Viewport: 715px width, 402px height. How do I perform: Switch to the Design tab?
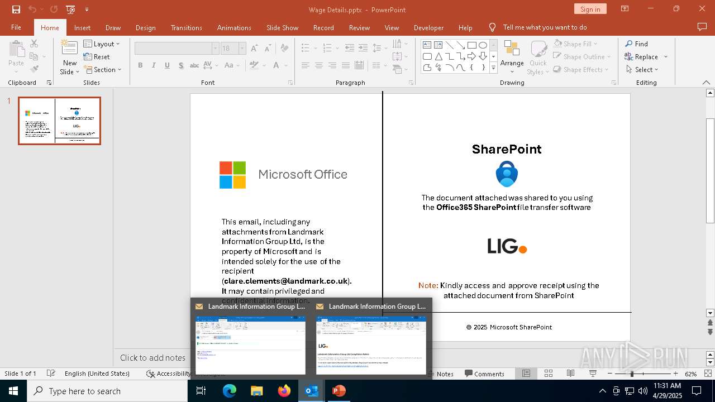(x=145, y=27)
